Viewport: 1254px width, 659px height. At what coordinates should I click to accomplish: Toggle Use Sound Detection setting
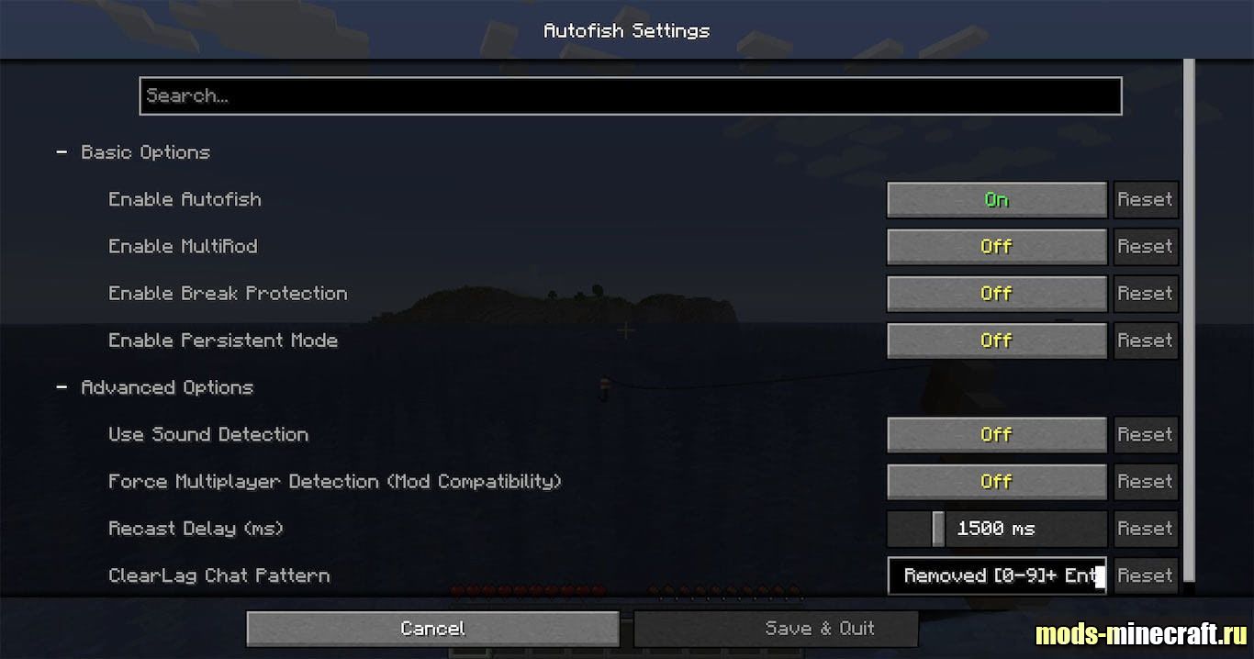pyautogui.click(x=997, y=434)
